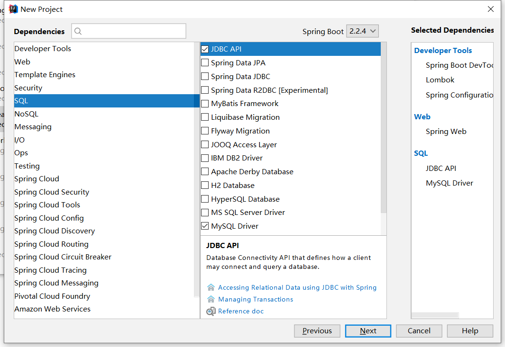Click the search magnifier icon in Dependencies field

click(78, 31)
